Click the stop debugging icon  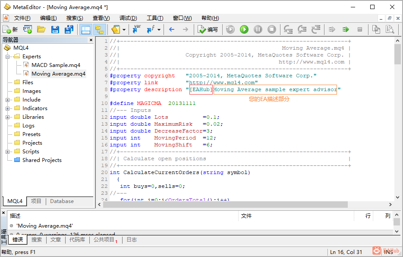point(272,29)
